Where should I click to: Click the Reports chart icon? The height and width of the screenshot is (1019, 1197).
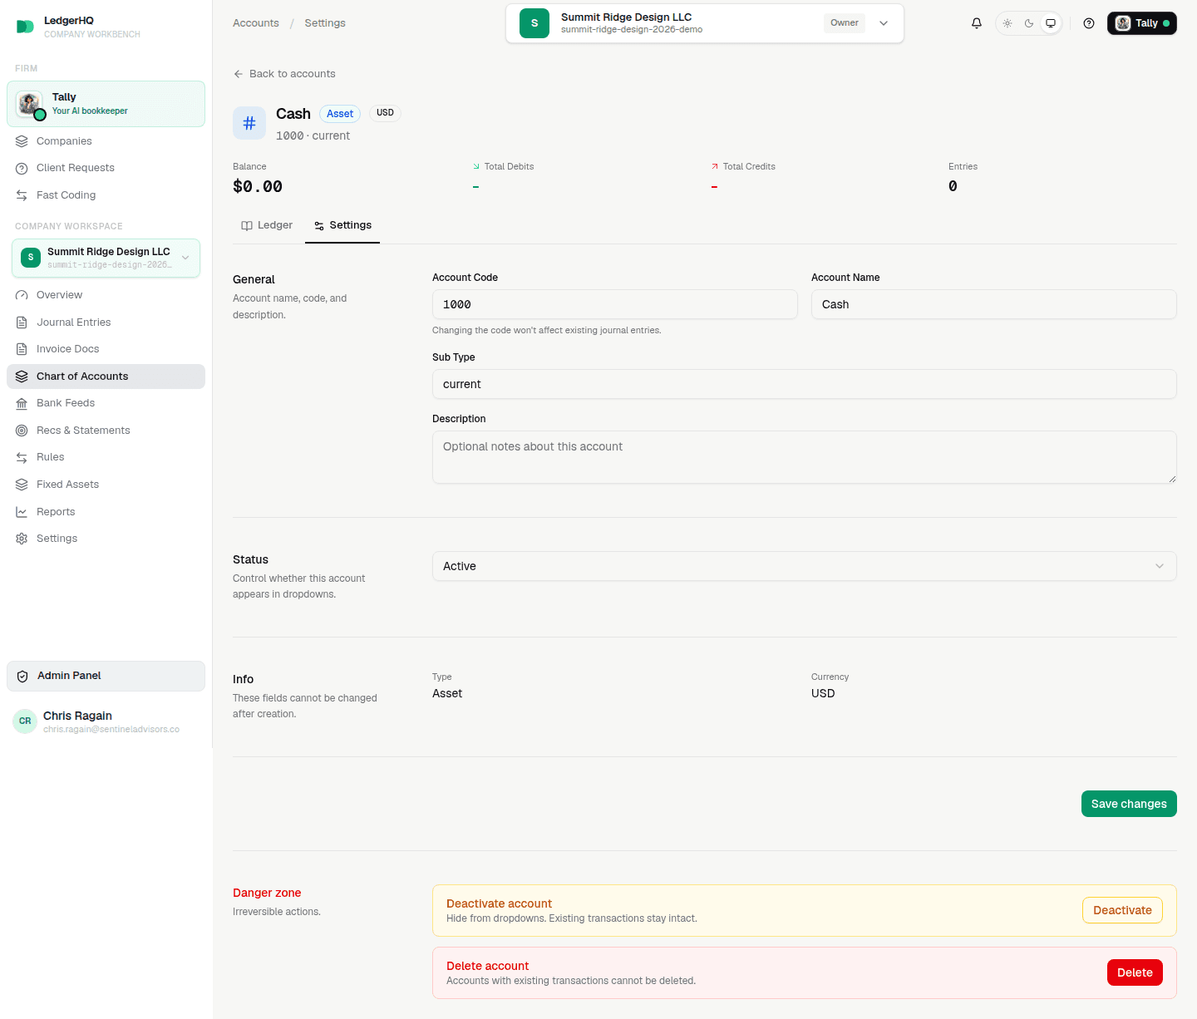(22, 512)
